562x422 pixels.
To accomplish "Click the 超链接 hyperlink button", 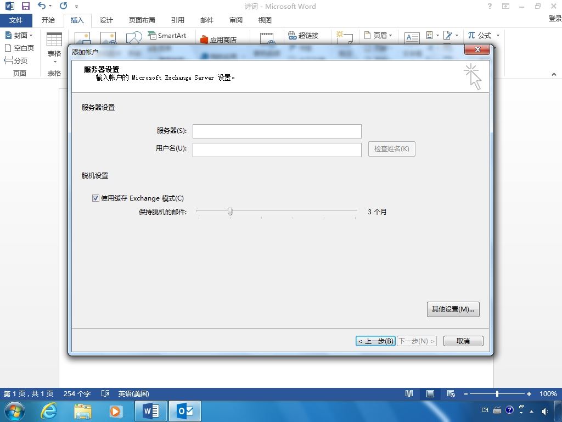I will point(304,35).
